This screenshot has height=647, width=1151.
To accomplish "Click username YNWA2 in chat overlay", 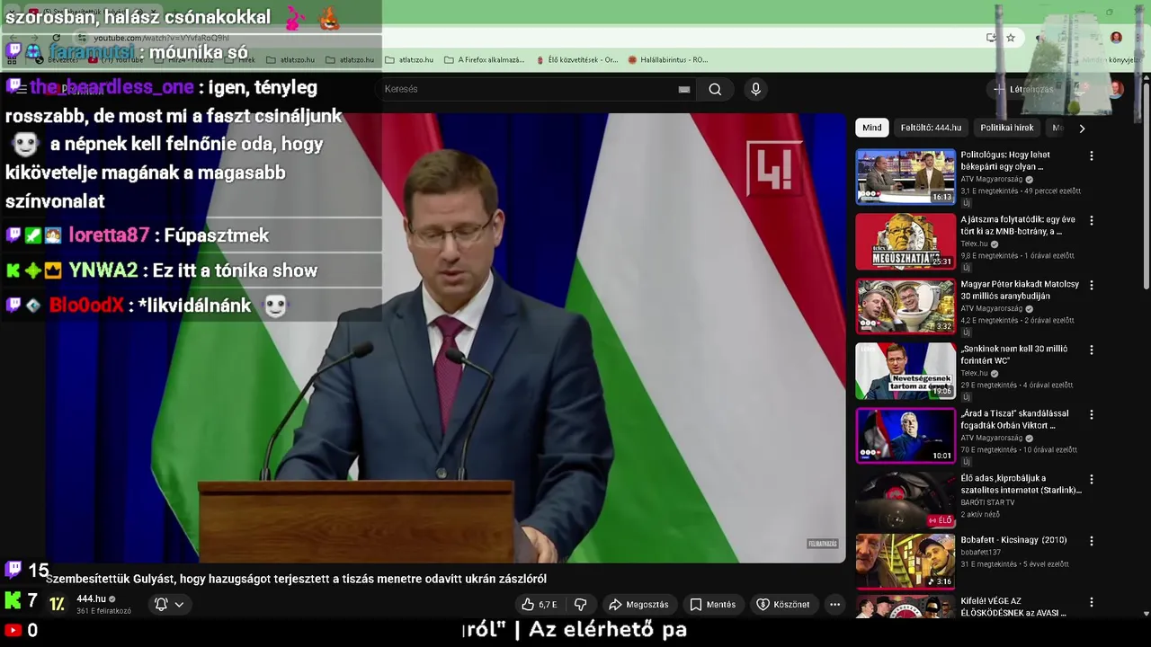I will click(103, 270).
